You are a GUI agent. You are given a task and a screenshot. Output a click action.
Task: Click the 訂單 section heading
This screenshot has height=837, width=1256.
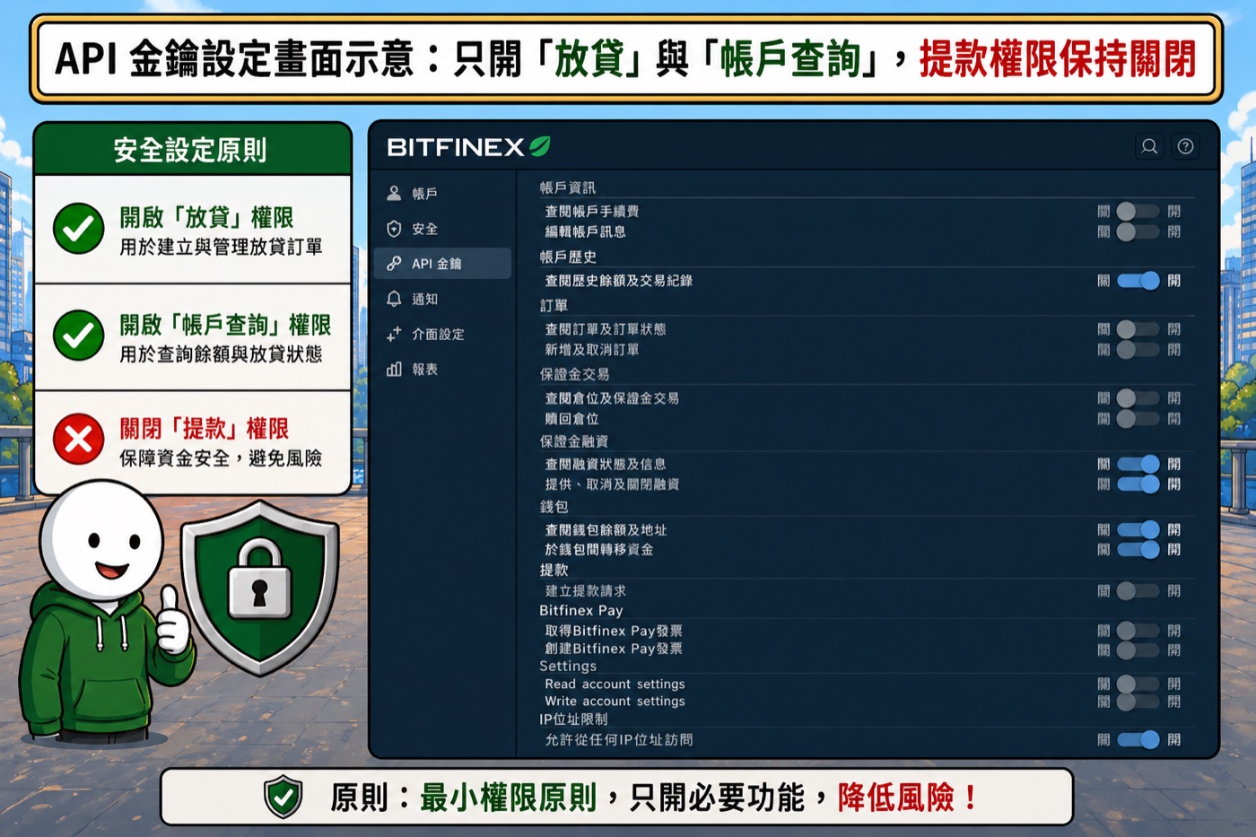point(554,305)
